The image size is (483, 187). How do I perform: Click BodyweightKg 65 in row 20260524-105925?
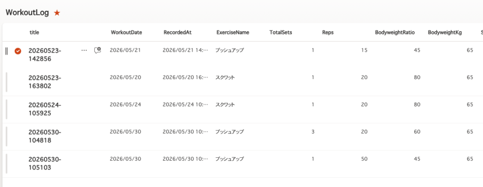(x=470, y=104)
